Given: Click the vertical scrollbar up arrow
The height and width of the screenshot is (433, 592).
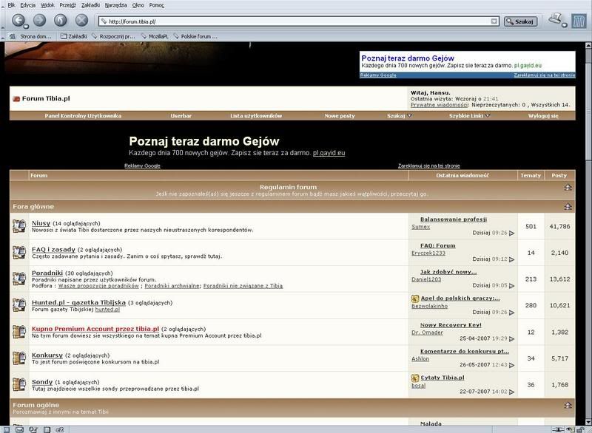Looking at the screenshot, I should pyautogui.click(x=588, y=45).
